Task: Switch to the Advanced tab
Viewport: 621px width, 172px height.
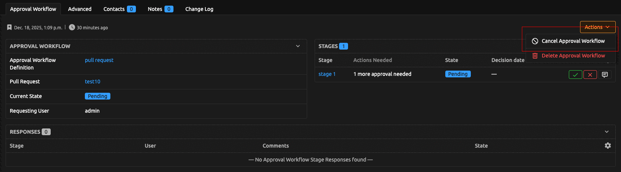Action: point(80,9)
